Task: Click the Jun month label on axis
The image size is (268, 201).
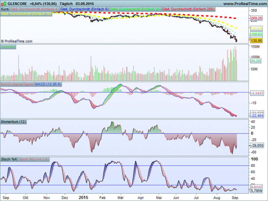Action: coord(176,198)
